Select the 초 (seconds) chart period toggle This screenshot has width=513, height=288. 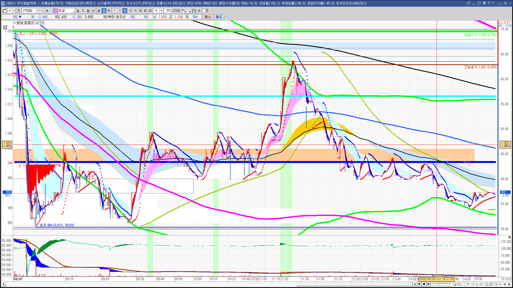point(104,11)
